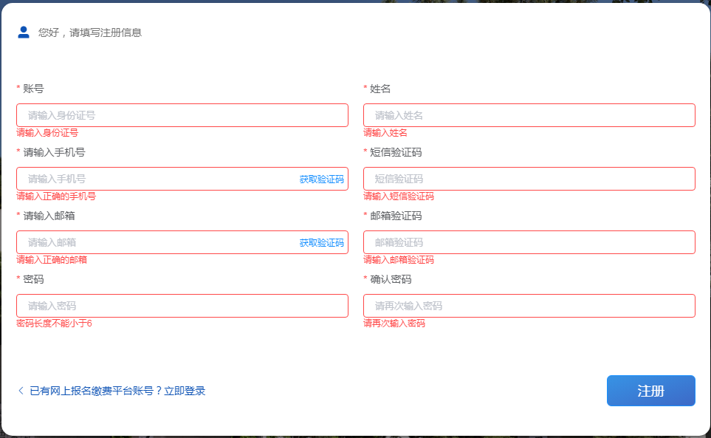Click the 账号 field label
Image resolution: width=711 pixels, height=438 pixels.
pos(33,89)
